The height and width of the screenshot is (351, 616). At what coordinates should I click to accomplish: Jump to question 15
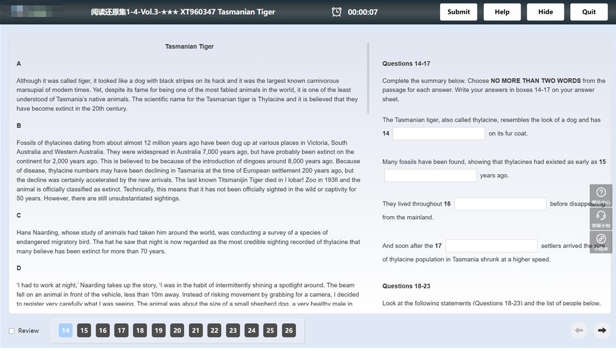pos(84,330)
